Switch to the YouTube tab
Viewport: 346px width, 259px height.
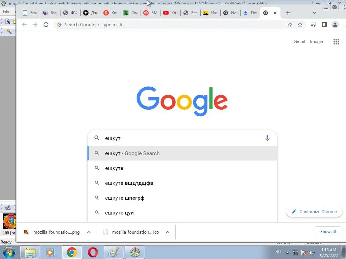pyautogui.click(x=171, y=13)
